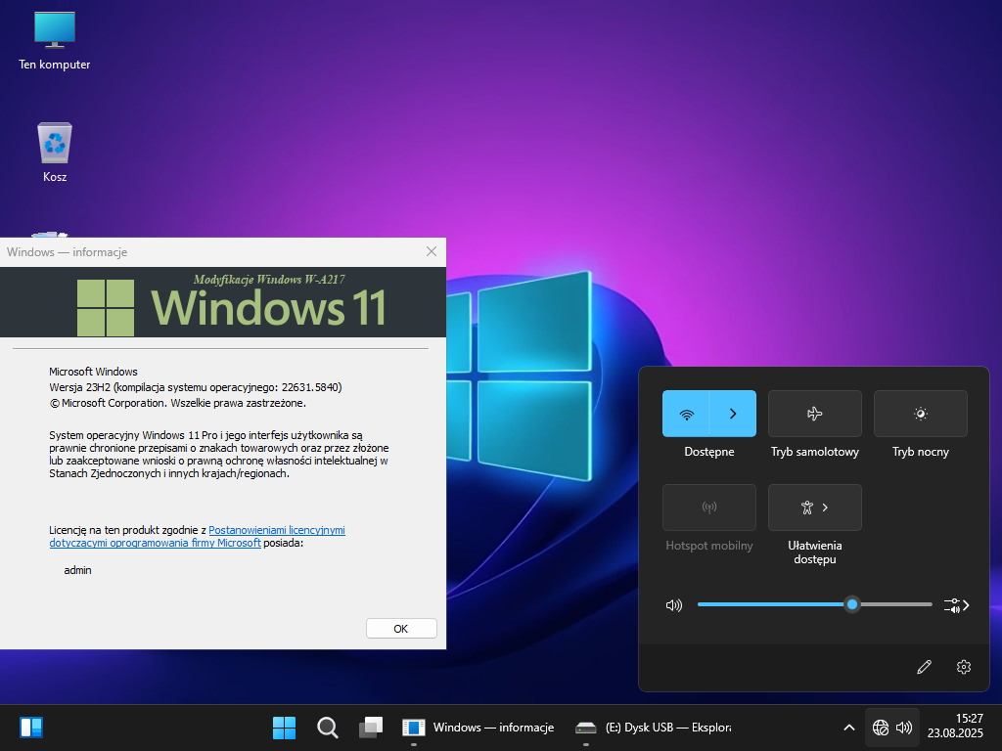The image size is (1002, 751).
Task: Turn on Tryb nocny night light
Action: point(920,414)
